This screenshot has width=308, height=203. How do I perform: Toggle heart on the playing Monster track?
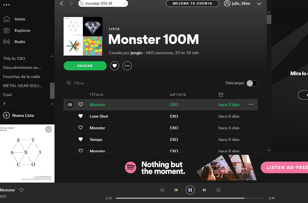click(x=81, y=104)
